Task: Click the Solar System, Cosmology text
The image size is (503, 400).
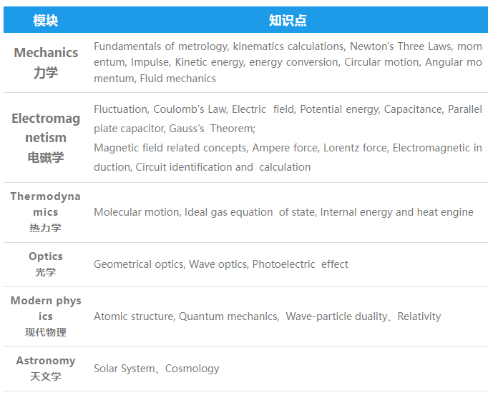Action: click(x=156, y=369)
